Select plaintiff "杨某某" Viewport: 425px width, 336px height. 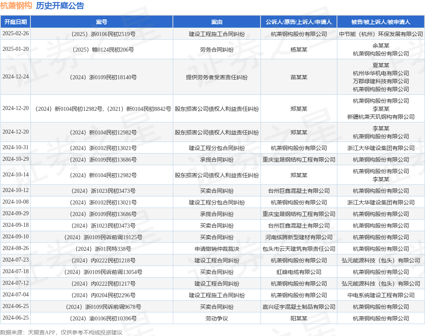pos(299,50)
